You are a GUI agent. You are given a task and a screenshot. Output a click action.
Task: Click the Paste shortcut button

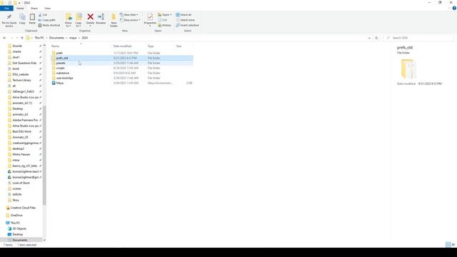pyautogui.click(x=49, y=26)
